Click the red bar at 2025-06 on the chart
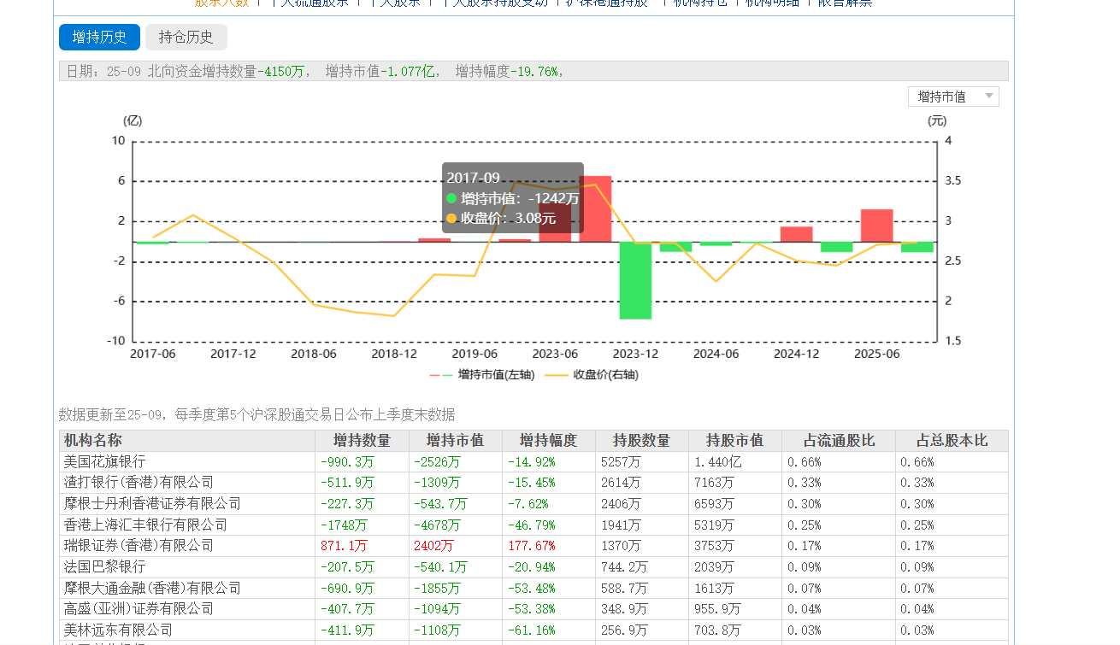 tap(876, 226)
